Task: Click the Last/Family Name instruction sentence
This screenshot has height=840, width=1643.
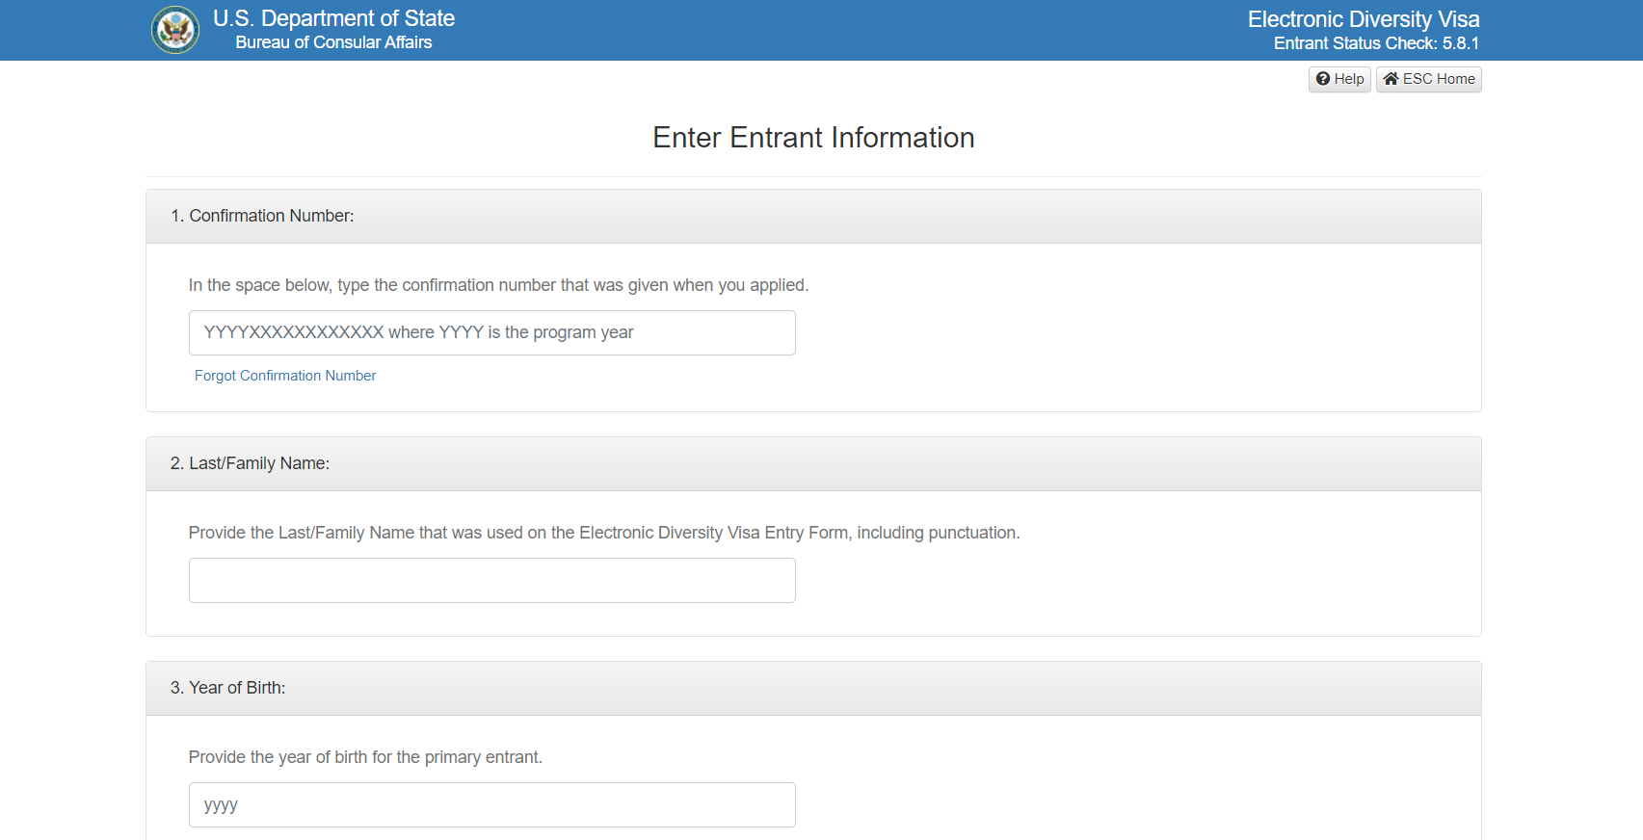Action: click(603, 533)
